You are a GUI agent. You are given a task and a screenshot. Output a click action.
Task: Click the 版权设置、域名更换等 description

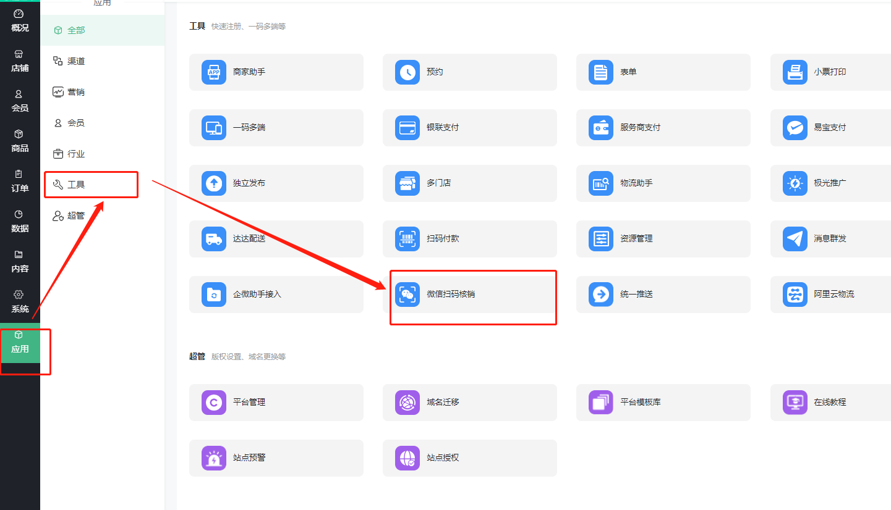(249, 357)
